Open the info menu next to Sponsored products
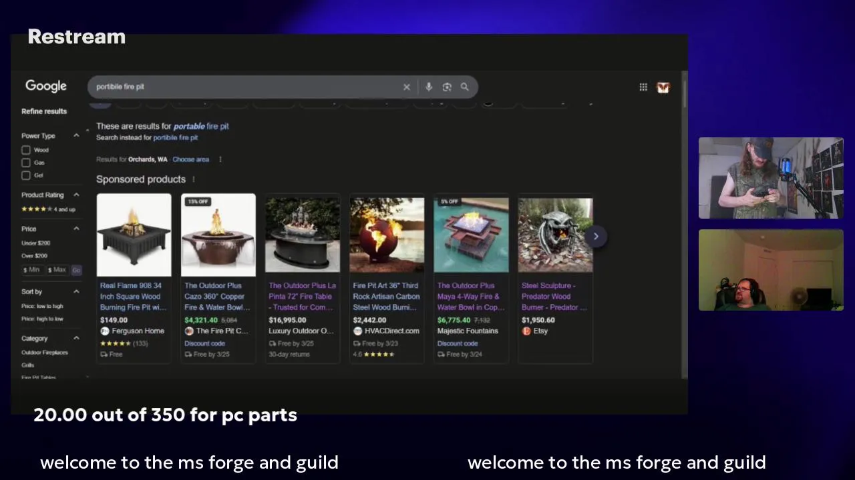Screen dimensions: 855x480 194,179
